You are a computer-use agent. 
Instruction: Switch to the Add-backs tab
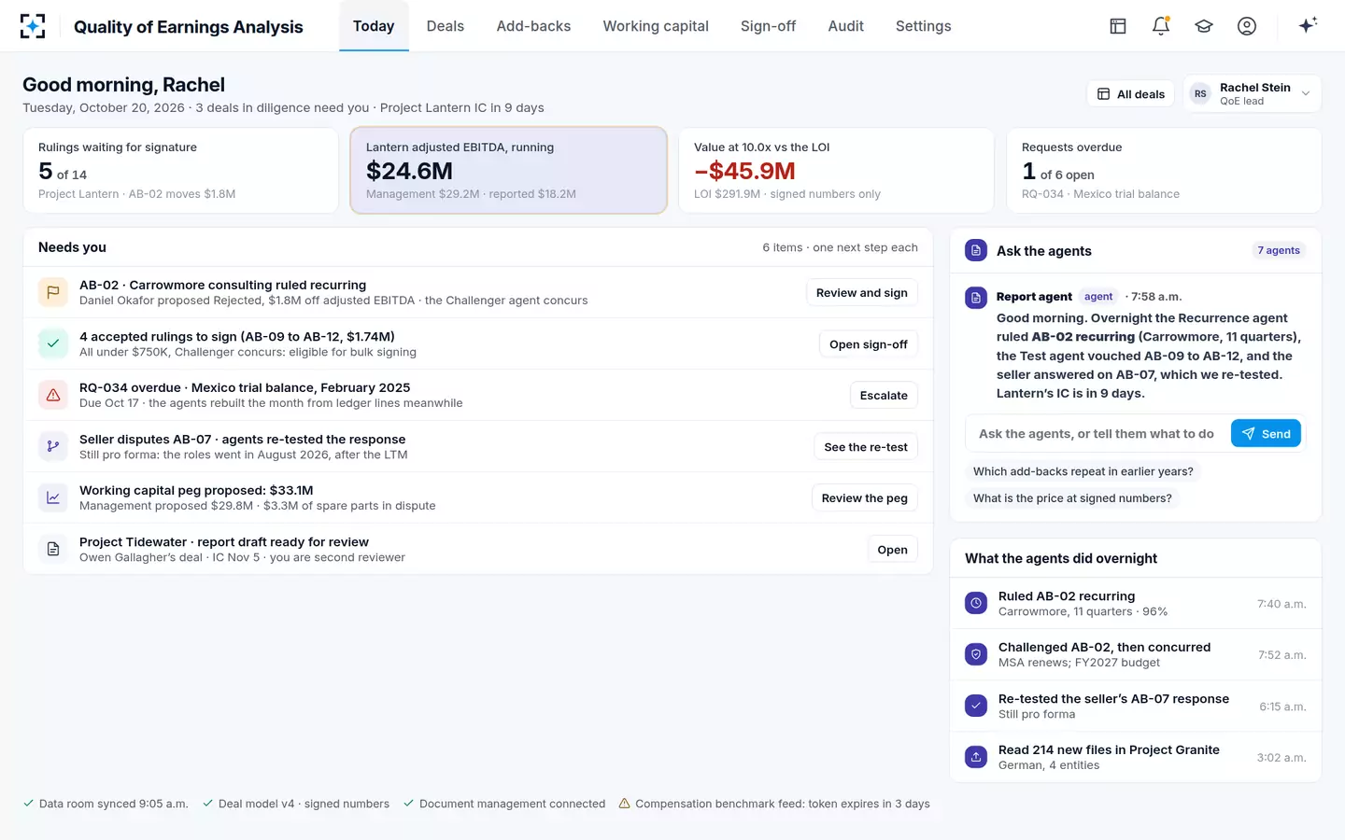pos(533,26)
